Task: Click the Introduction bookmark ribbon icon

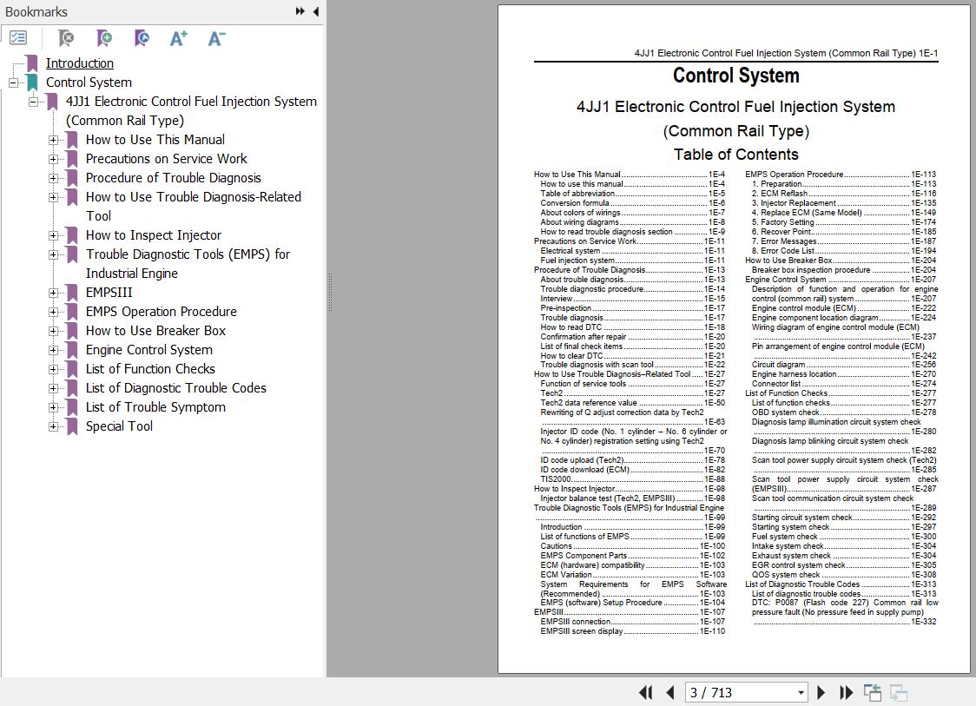Action: [x=32, y=63]
